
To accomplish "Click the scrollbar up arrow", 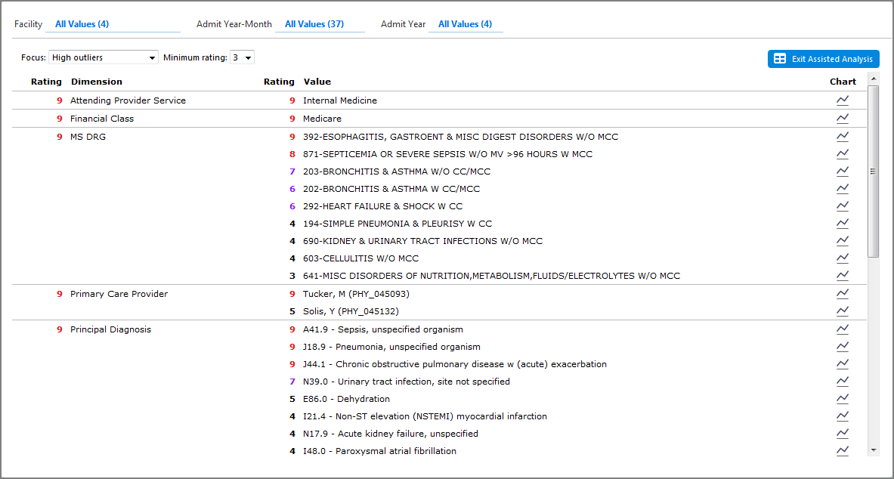I will pyautogui.click(x=874, y=77).
